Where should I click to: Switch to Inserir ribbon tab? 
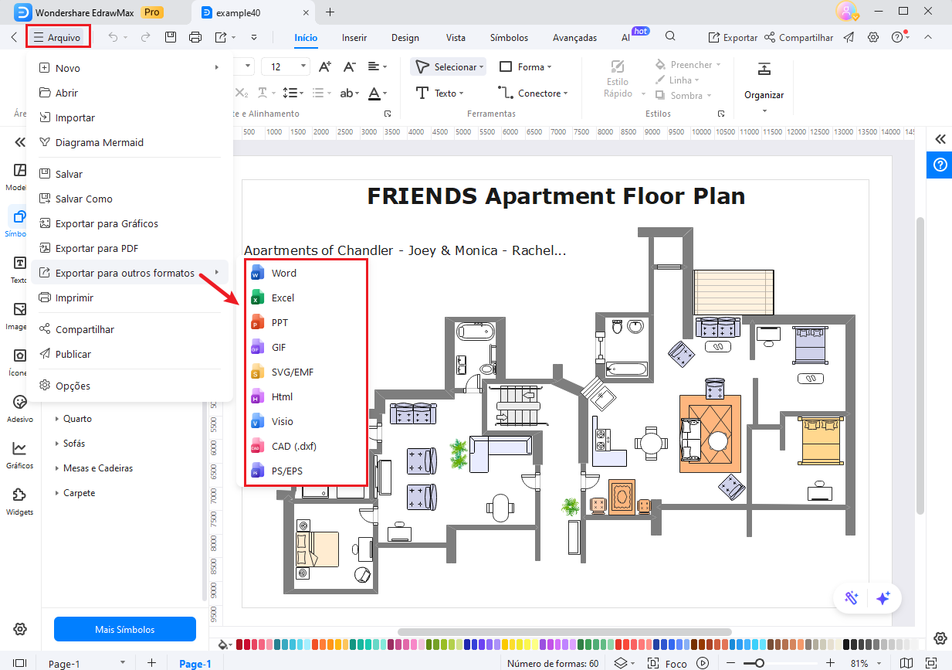tap(354, 38)
